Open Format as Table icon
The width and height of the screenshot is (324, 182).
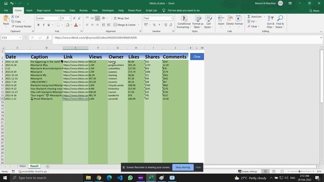tap(198, 19)
